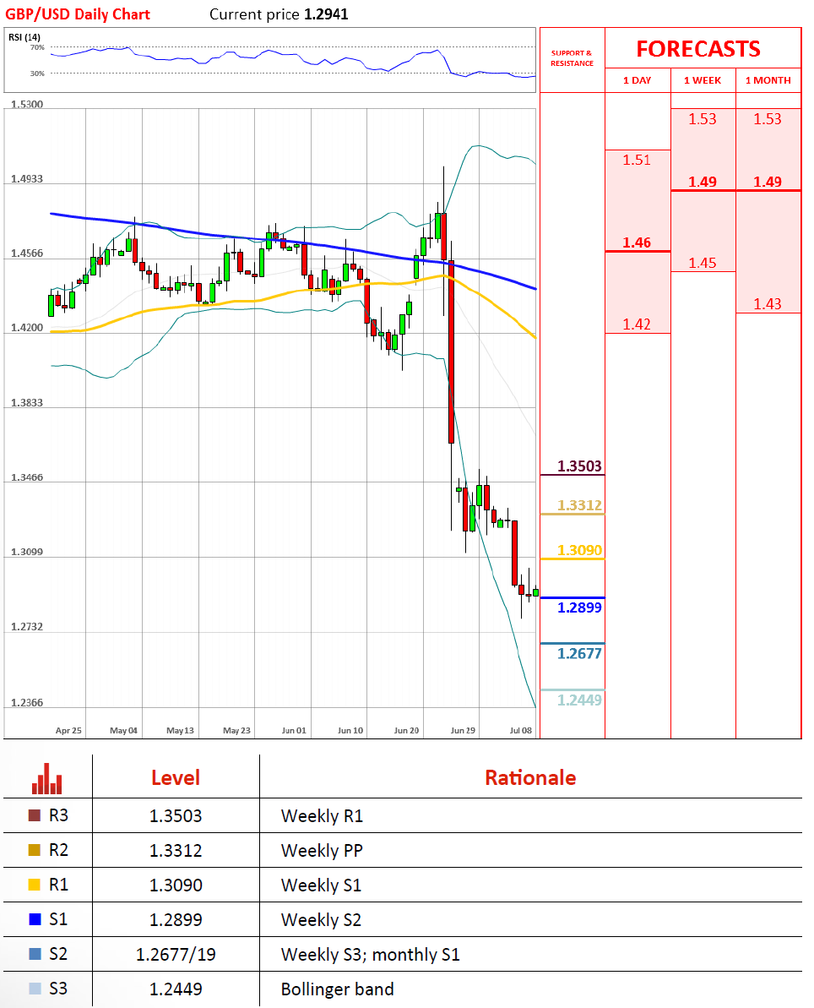Click the 1.5300 price axis label
814x1008 pixels.
[27, 104]
